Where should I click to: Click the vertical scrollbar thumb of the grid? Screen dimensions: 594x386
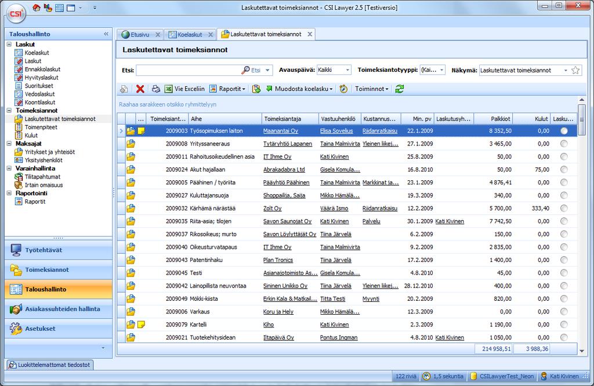pos(581,119)
